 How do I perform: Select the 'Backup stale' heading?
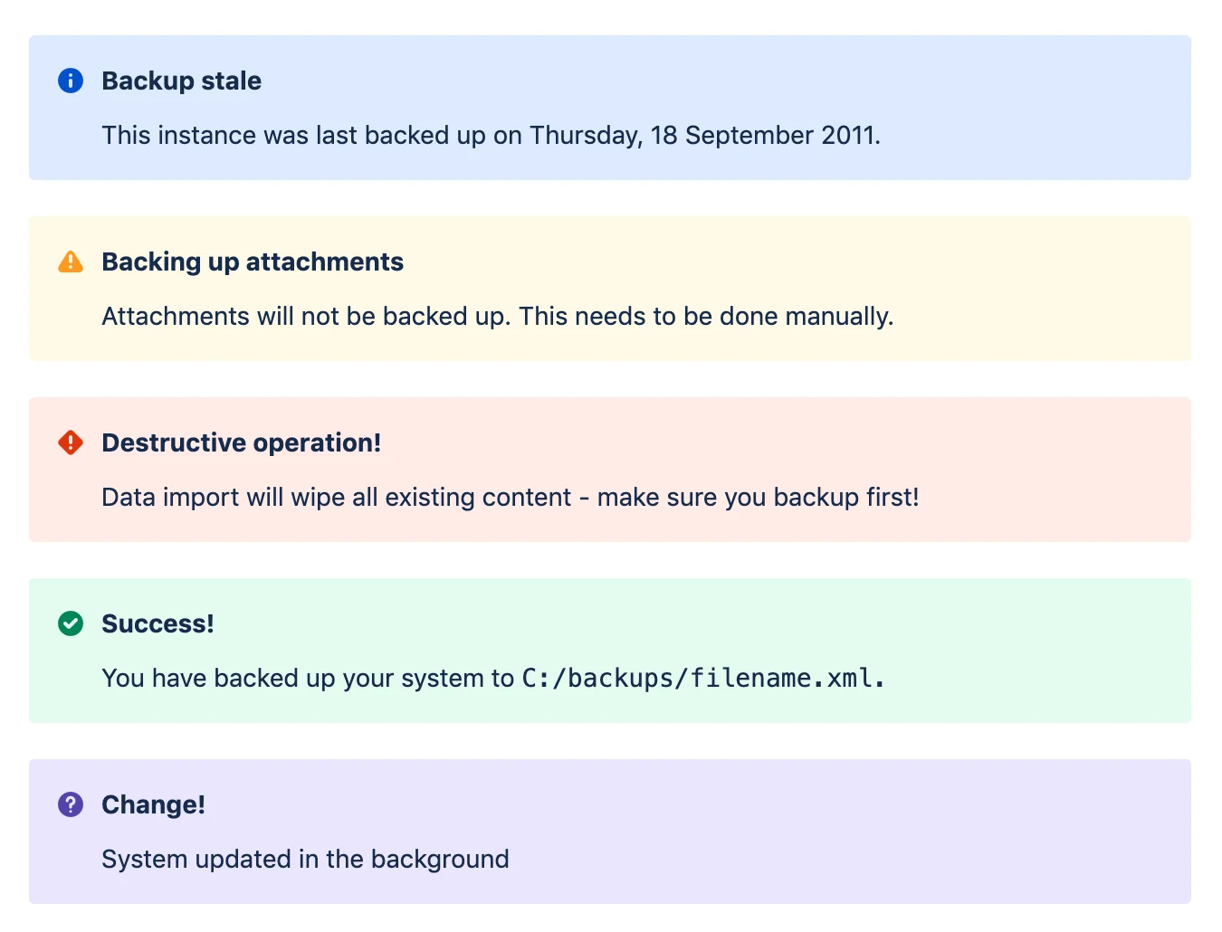tap(181, 81)
